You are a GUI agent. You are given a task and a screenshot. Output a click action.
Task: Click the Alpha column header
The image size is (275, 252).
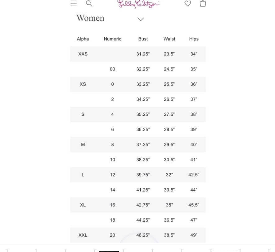point(83,39)
